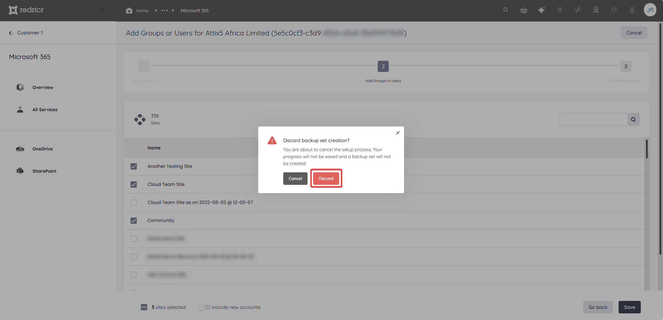
Task: Click the Overview sidebar icon
Action: pos(20,87)
